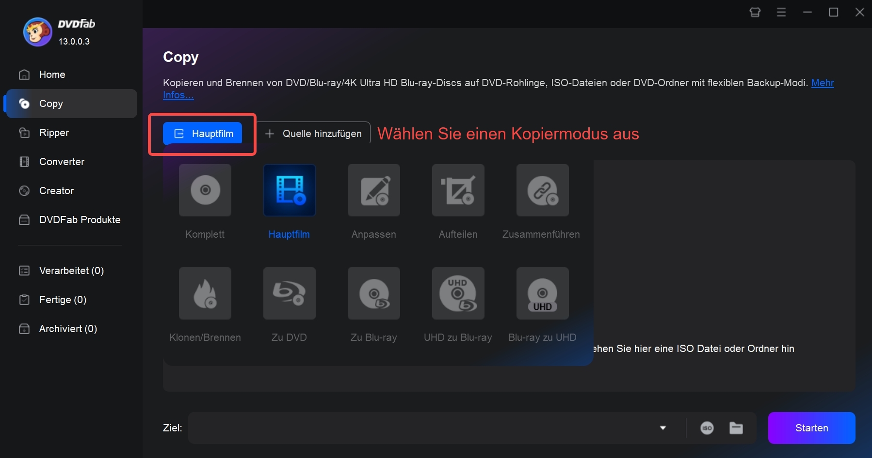Screen dimensions: 872x458
Task: Select the Hauptfilm copy mode icon
Action: pos(290,190)
